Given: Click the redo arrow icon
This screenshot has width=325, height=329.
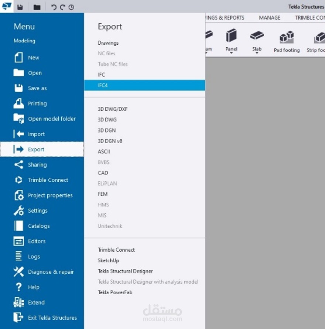Looking at the screenshot, I should click(62, 7).
